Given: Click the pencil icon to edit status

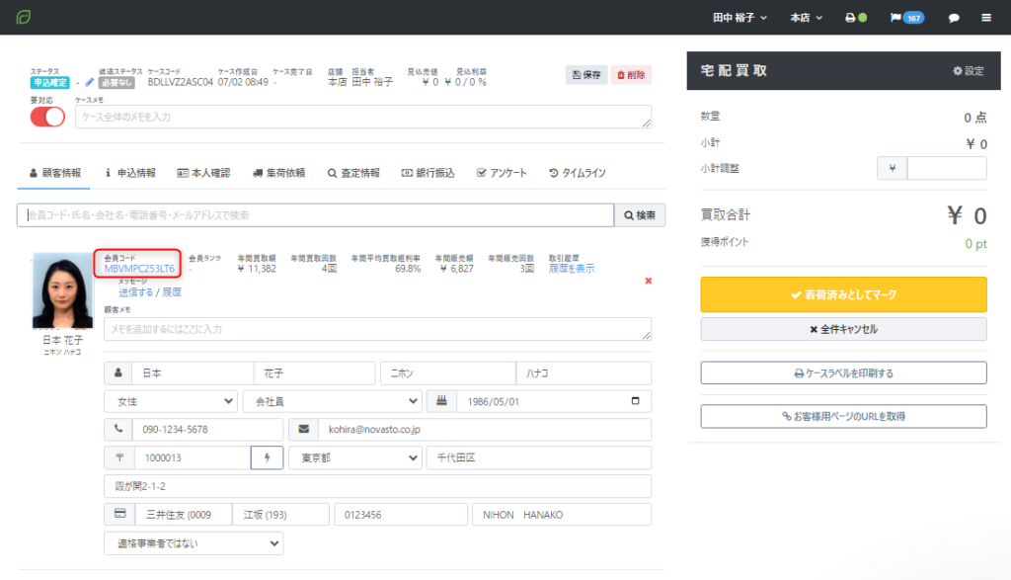Looking at the screenshot, I should [x=90, y=83].
